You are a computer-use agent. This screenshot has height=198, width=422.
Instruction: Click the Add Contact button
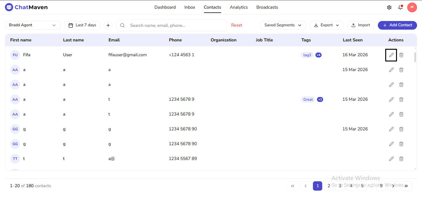pyautogui.click(x=397, y=25)
